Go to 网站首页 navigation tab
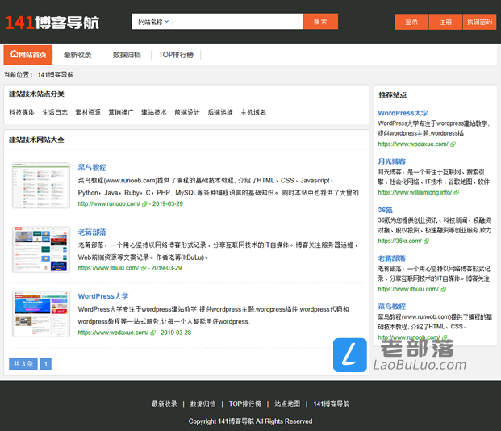Screen dimensions: 501x431 point(28,55)
